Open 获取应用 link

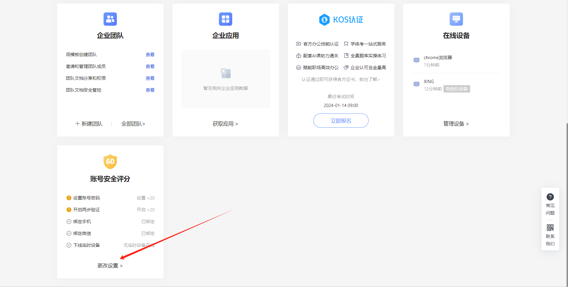coord(225,124)
